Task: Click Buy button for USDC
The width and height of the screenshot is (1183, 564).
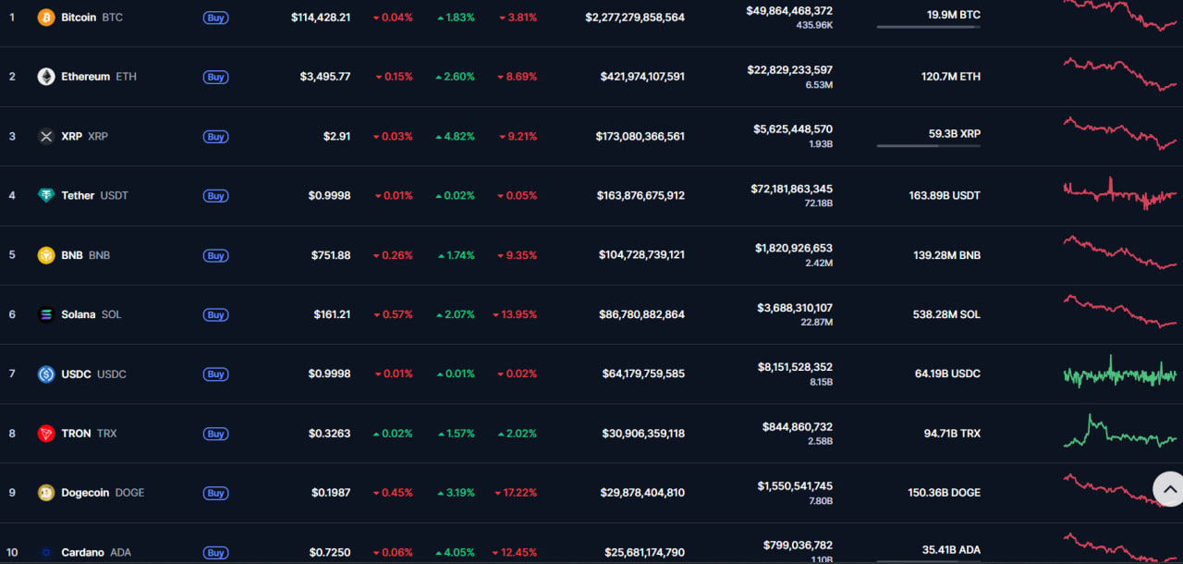Action: click(x=216, y=374)
